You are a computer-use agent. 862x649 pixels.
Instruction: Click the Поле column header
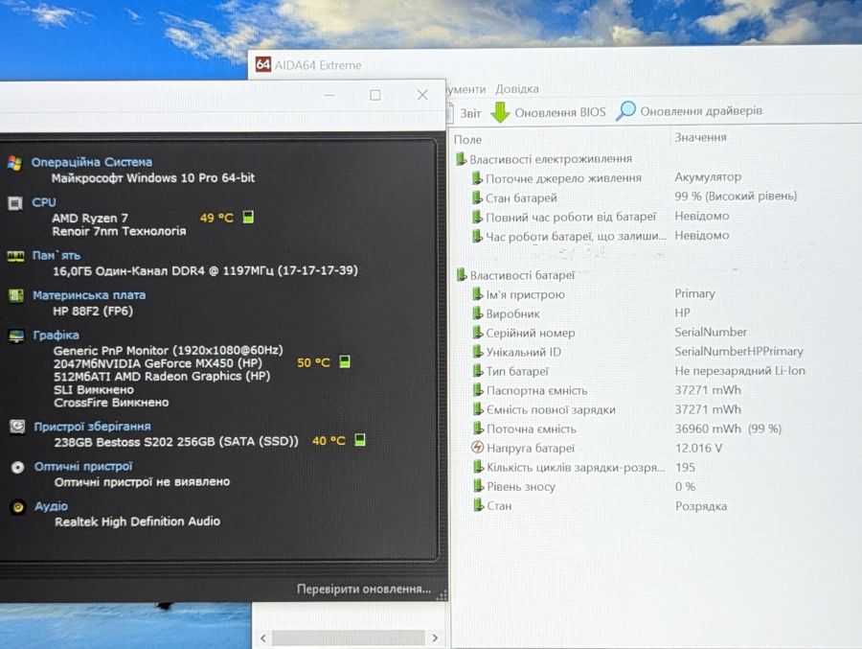pyautogui.click(x=467, y=139)
